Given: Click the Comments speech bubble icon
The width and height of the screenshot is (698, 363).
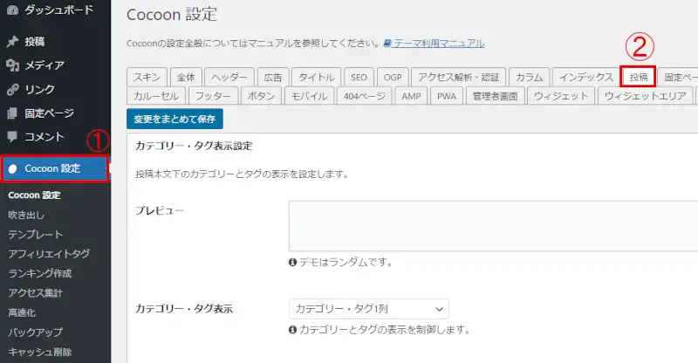Looking at the screenshot, I should pyautogui.click(x=12, y=137).
